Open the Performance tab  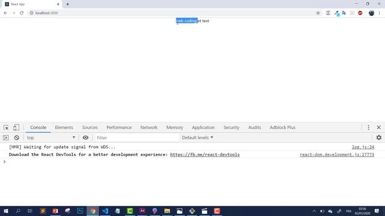119,127
